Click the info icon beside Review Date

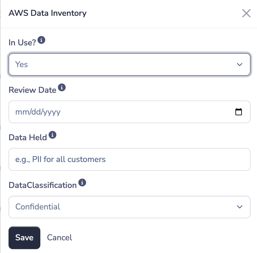(62, 88)
